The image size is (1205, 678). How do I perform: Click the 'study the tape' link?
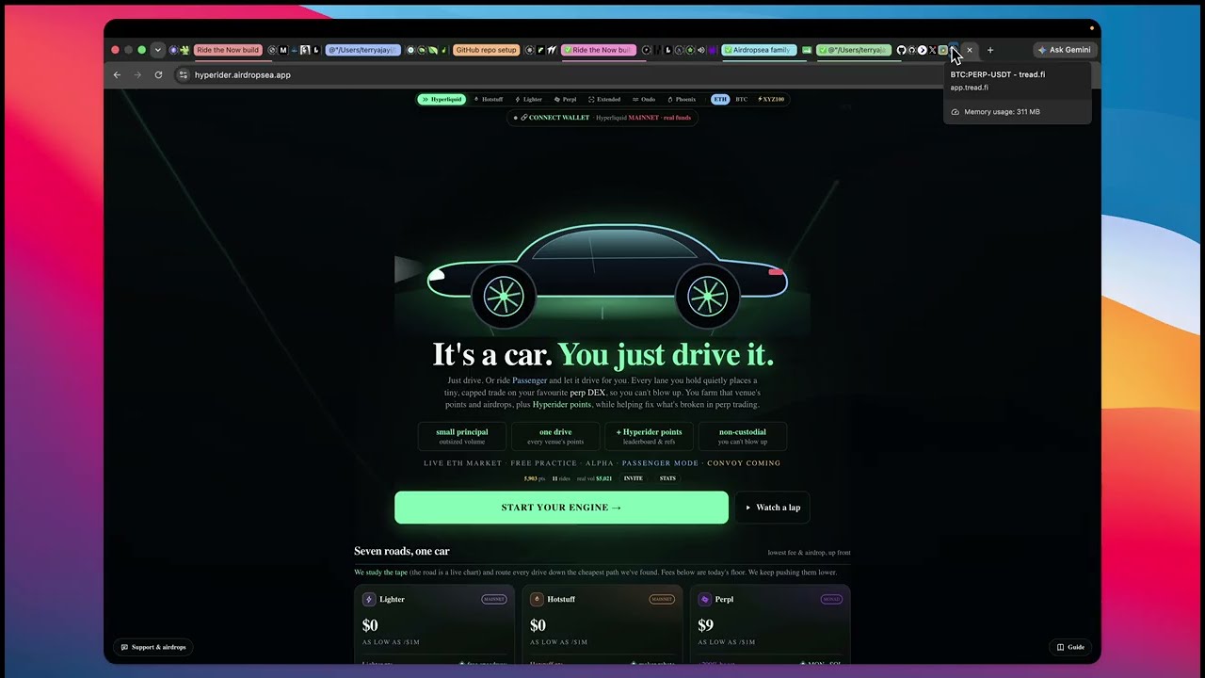pos(387,572)
